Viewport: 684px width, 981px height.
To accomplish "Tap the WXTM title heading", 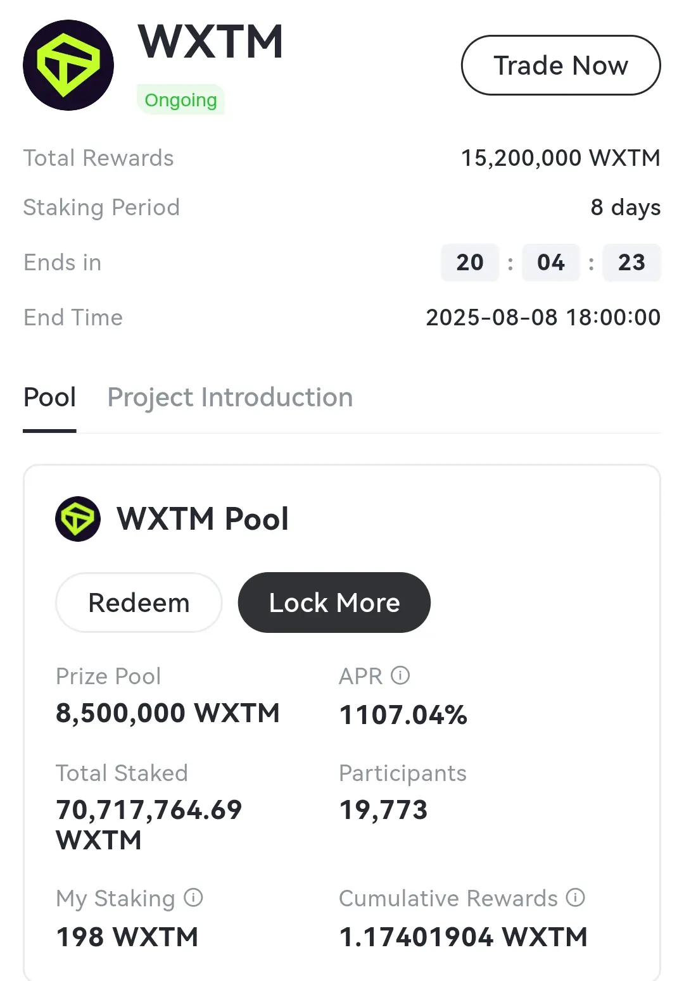I will [210, 42].
